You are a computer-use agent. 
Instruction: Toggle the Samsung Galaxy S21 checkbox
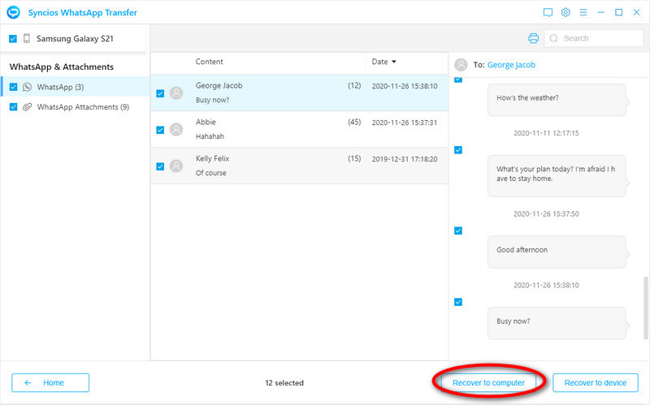pos(13,38)
